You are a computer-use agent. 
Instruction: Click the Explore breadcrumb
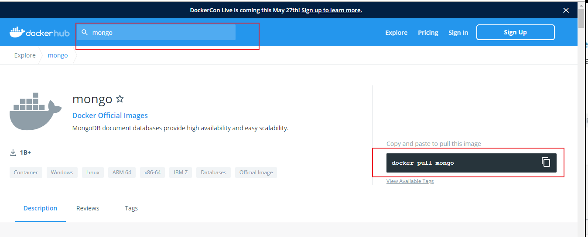(25, 55)
